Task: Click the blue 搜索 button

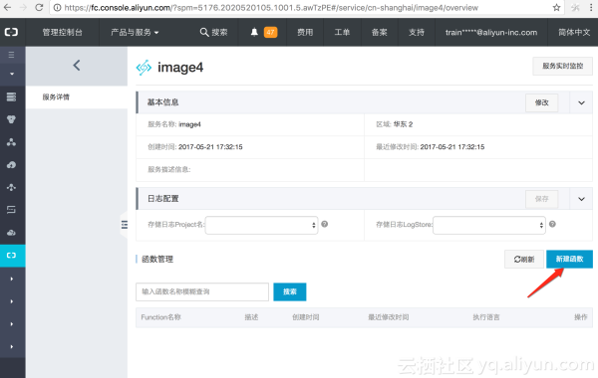Action: tap(290, 292)
